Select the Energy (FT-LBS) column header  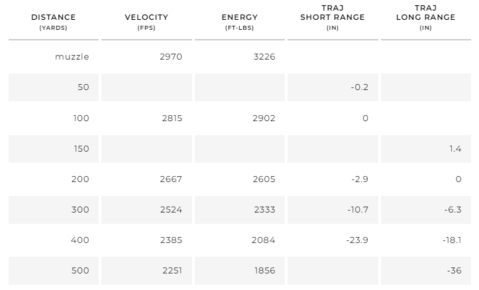click(x=240, y=21)
